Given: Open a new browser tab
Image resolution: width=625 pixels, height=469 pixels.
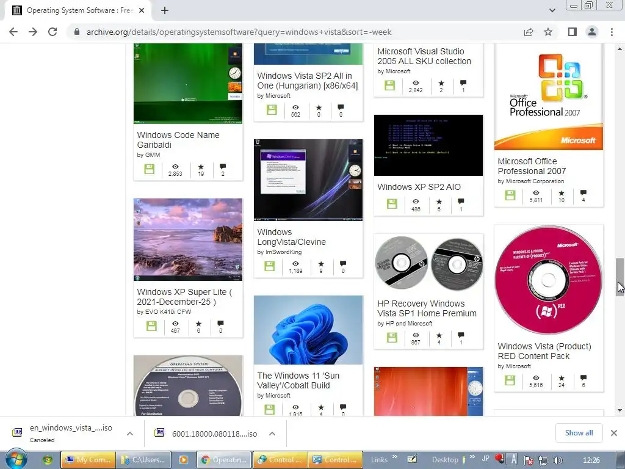Looking at the screenshot, I should tap(165, 10).
